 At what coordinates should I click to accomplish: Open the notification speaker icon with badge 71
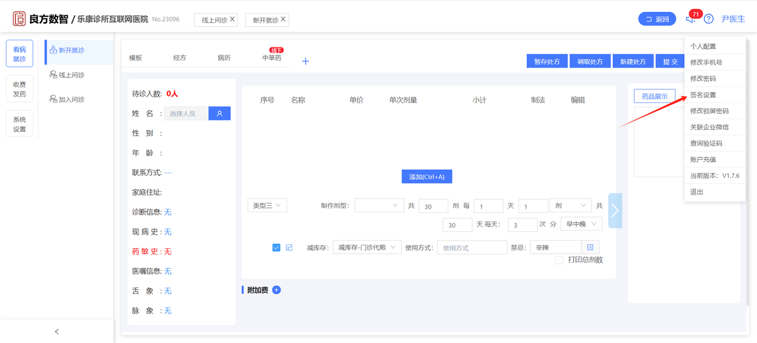click(691, 19)
